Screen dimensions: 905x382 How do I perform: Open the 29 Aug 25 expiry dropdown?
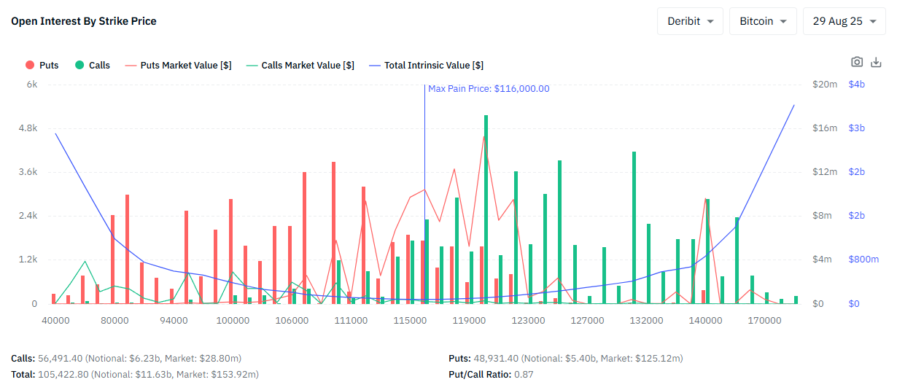coord(844,21)
